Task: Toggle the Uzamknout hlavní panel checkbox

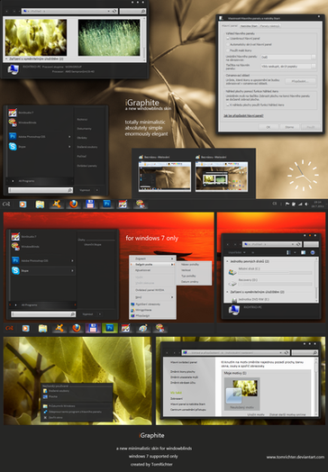Action: 228,39
